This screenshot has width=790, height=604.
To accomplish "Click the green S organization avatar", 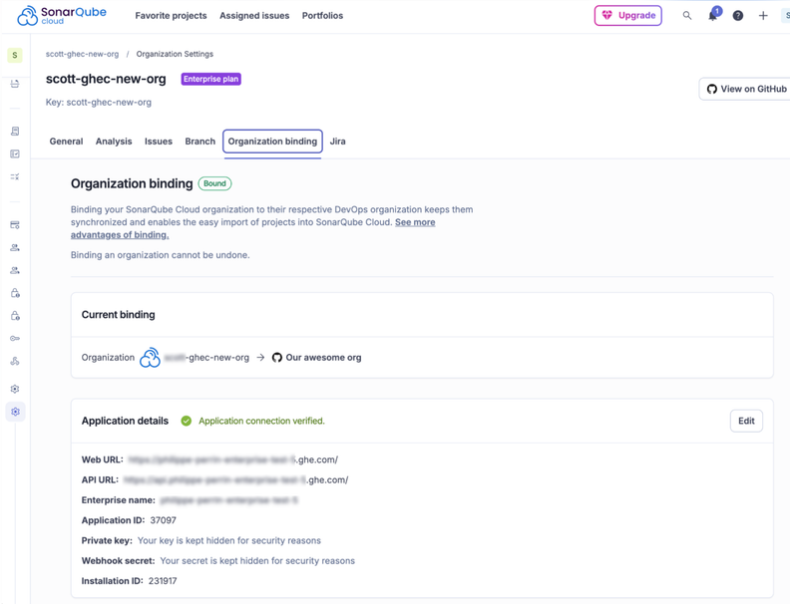I will [x=15, y=55].
